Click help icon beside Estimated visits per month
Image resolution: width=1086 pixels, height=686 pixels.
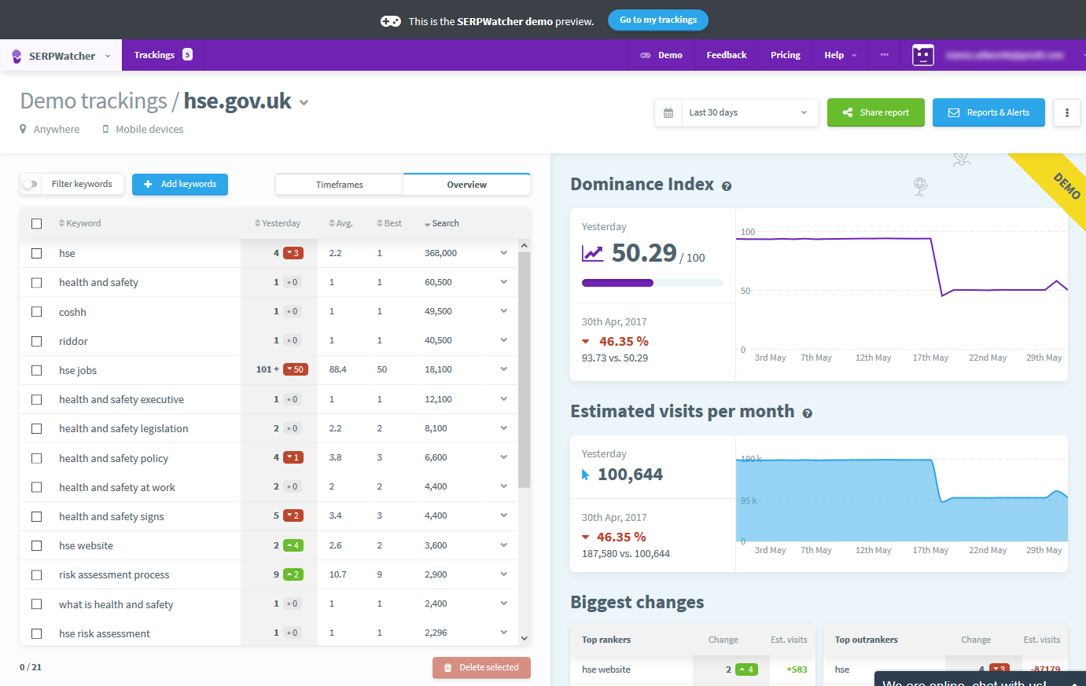click(x=807, y=413)
